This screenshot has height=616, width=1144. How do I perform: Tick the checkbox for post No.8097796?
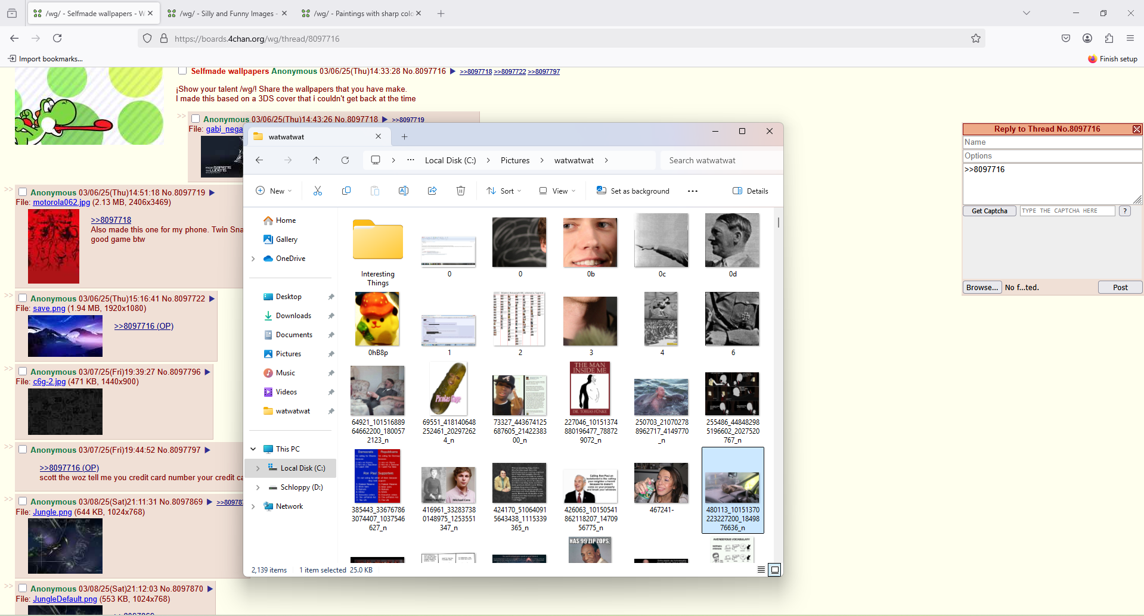23,371
